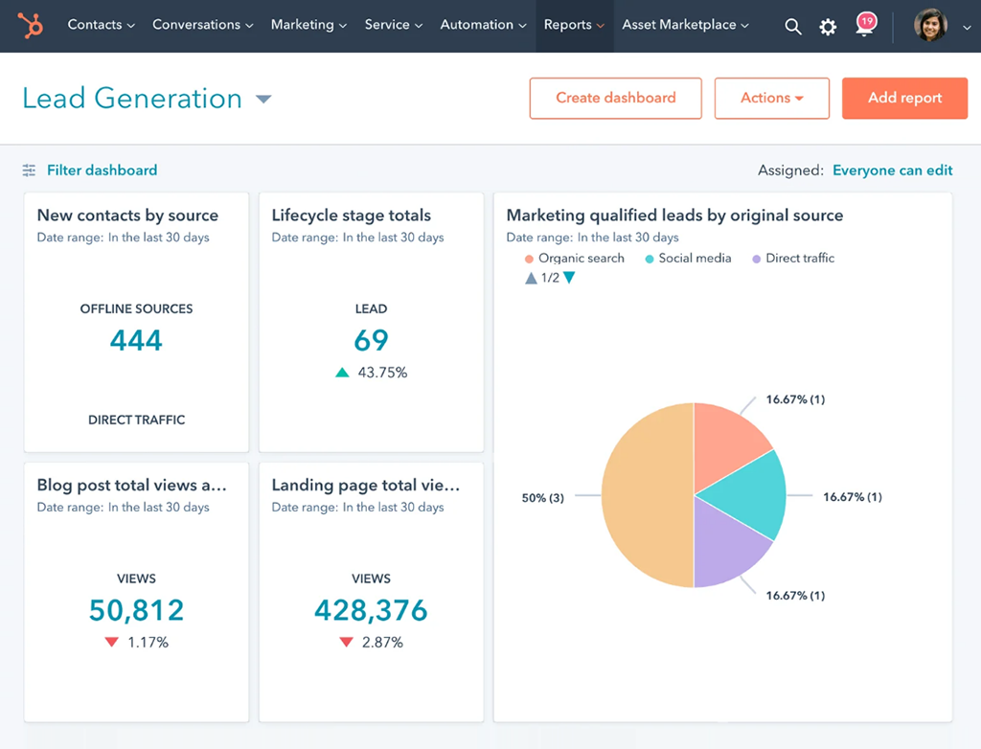Expand the Lead Generation dashboard dropdown arrow

264,99
